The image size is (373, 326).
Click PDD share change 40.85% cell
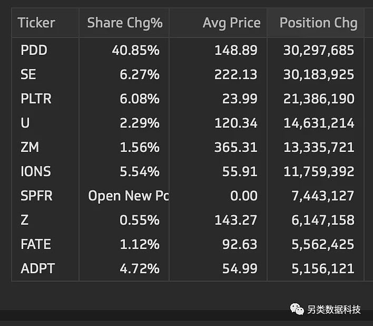point(135,51)
